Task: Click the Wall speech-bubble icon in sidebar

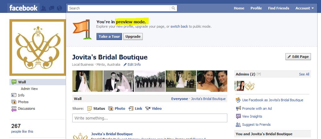Action: (x=14, y=82)
